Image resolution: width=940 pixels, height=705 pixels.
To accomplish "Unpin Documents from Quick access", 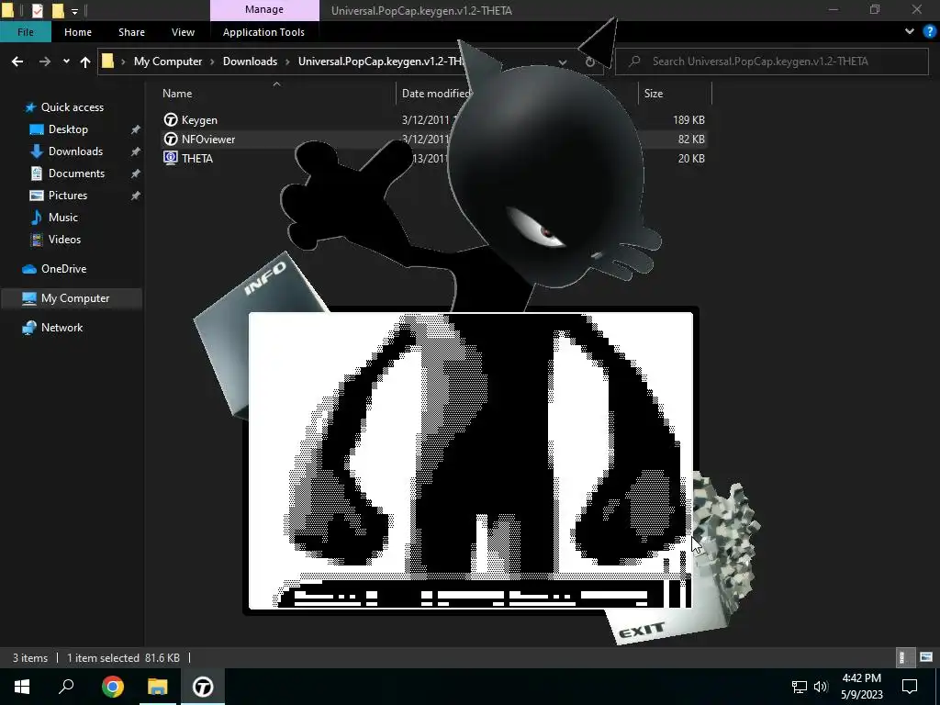I will [136, 173].
